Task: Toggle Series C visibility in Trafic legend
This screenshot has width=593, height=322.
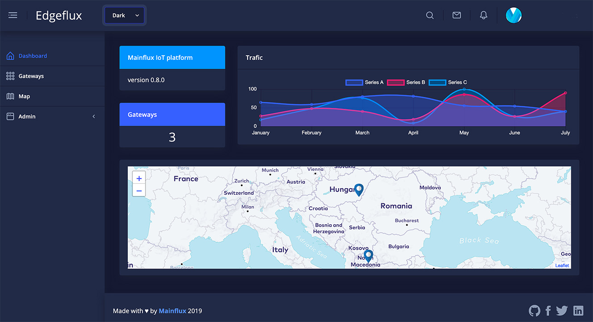Action: click(449, 82)
